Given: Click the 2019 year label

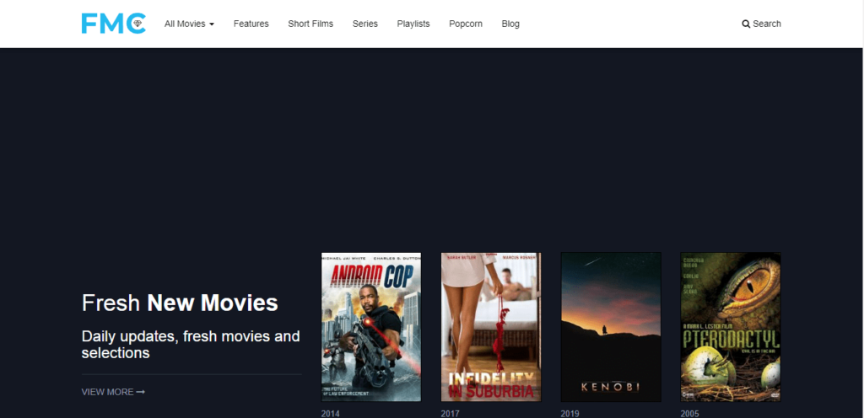Looking at the screenshot, I should point(570,414).
